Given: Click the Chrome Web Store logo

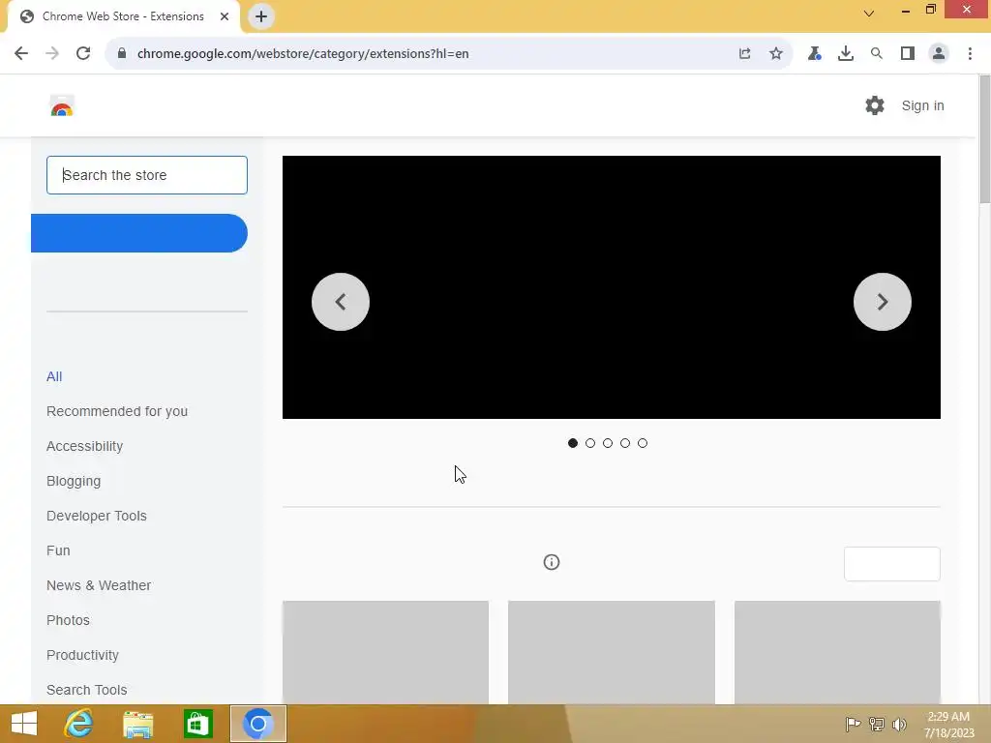Looking at the screenshot, I should [x=62, y=106].
